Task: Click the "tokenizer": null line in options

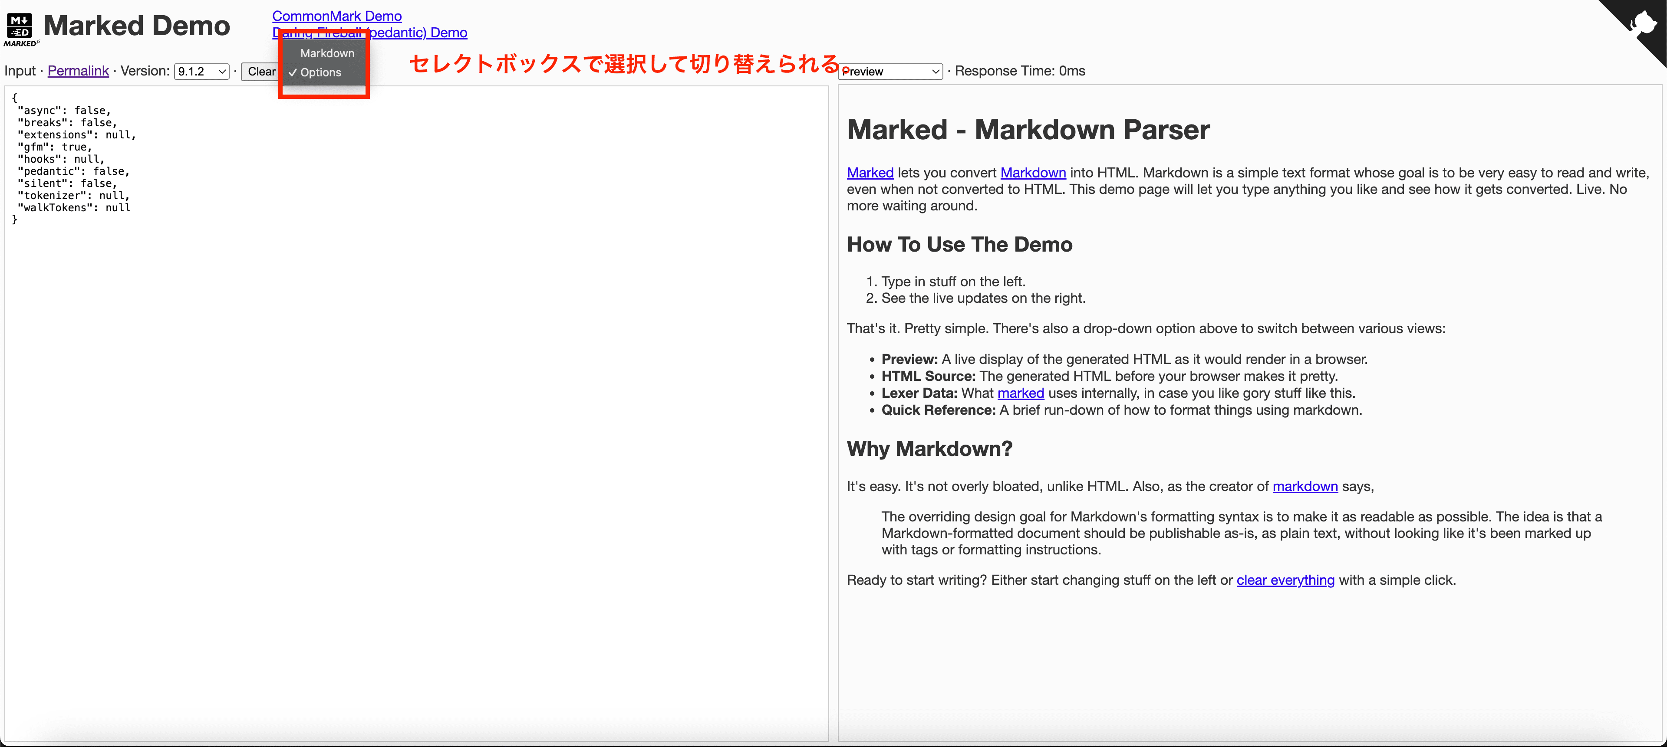Action: click(74, 196)
